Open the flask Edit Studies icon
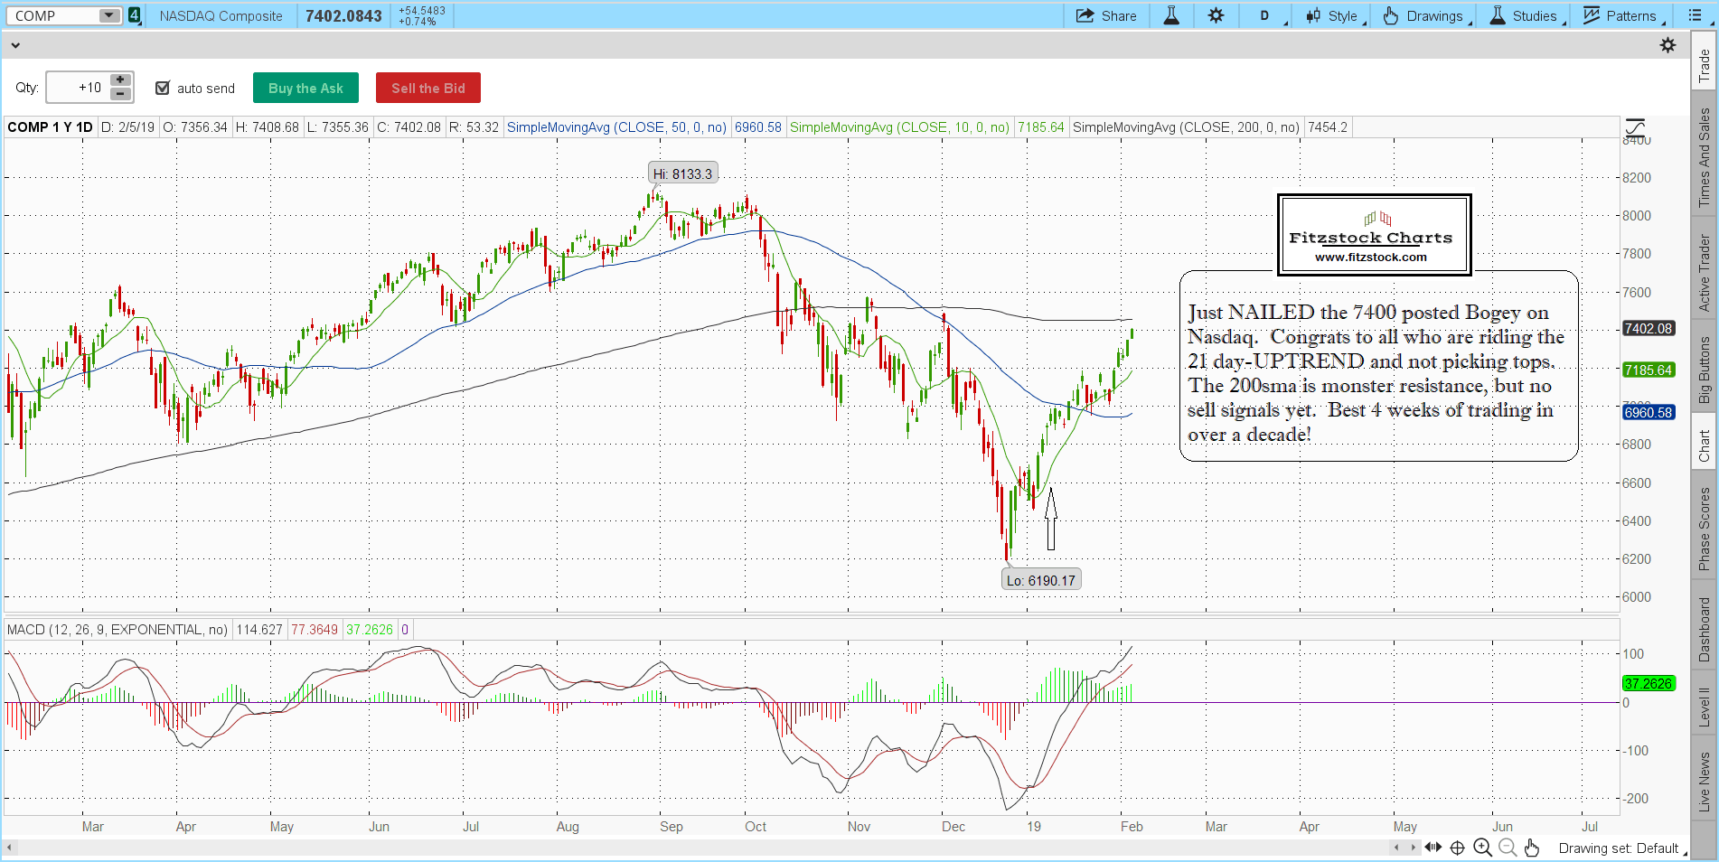 coord(1171,15)
